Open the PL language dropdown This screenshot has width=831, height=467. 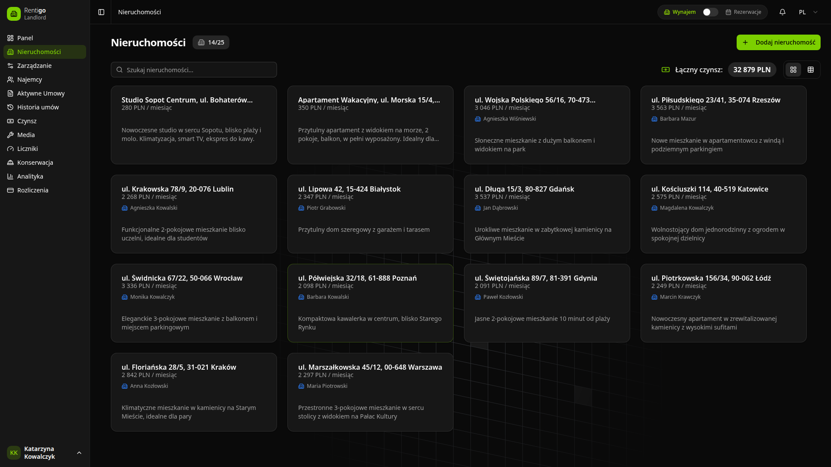pos(808,12)
